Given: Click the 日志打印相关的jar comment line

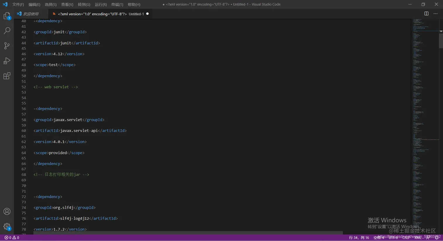Looking at the screenshot, I should click(x=61, y=175).
